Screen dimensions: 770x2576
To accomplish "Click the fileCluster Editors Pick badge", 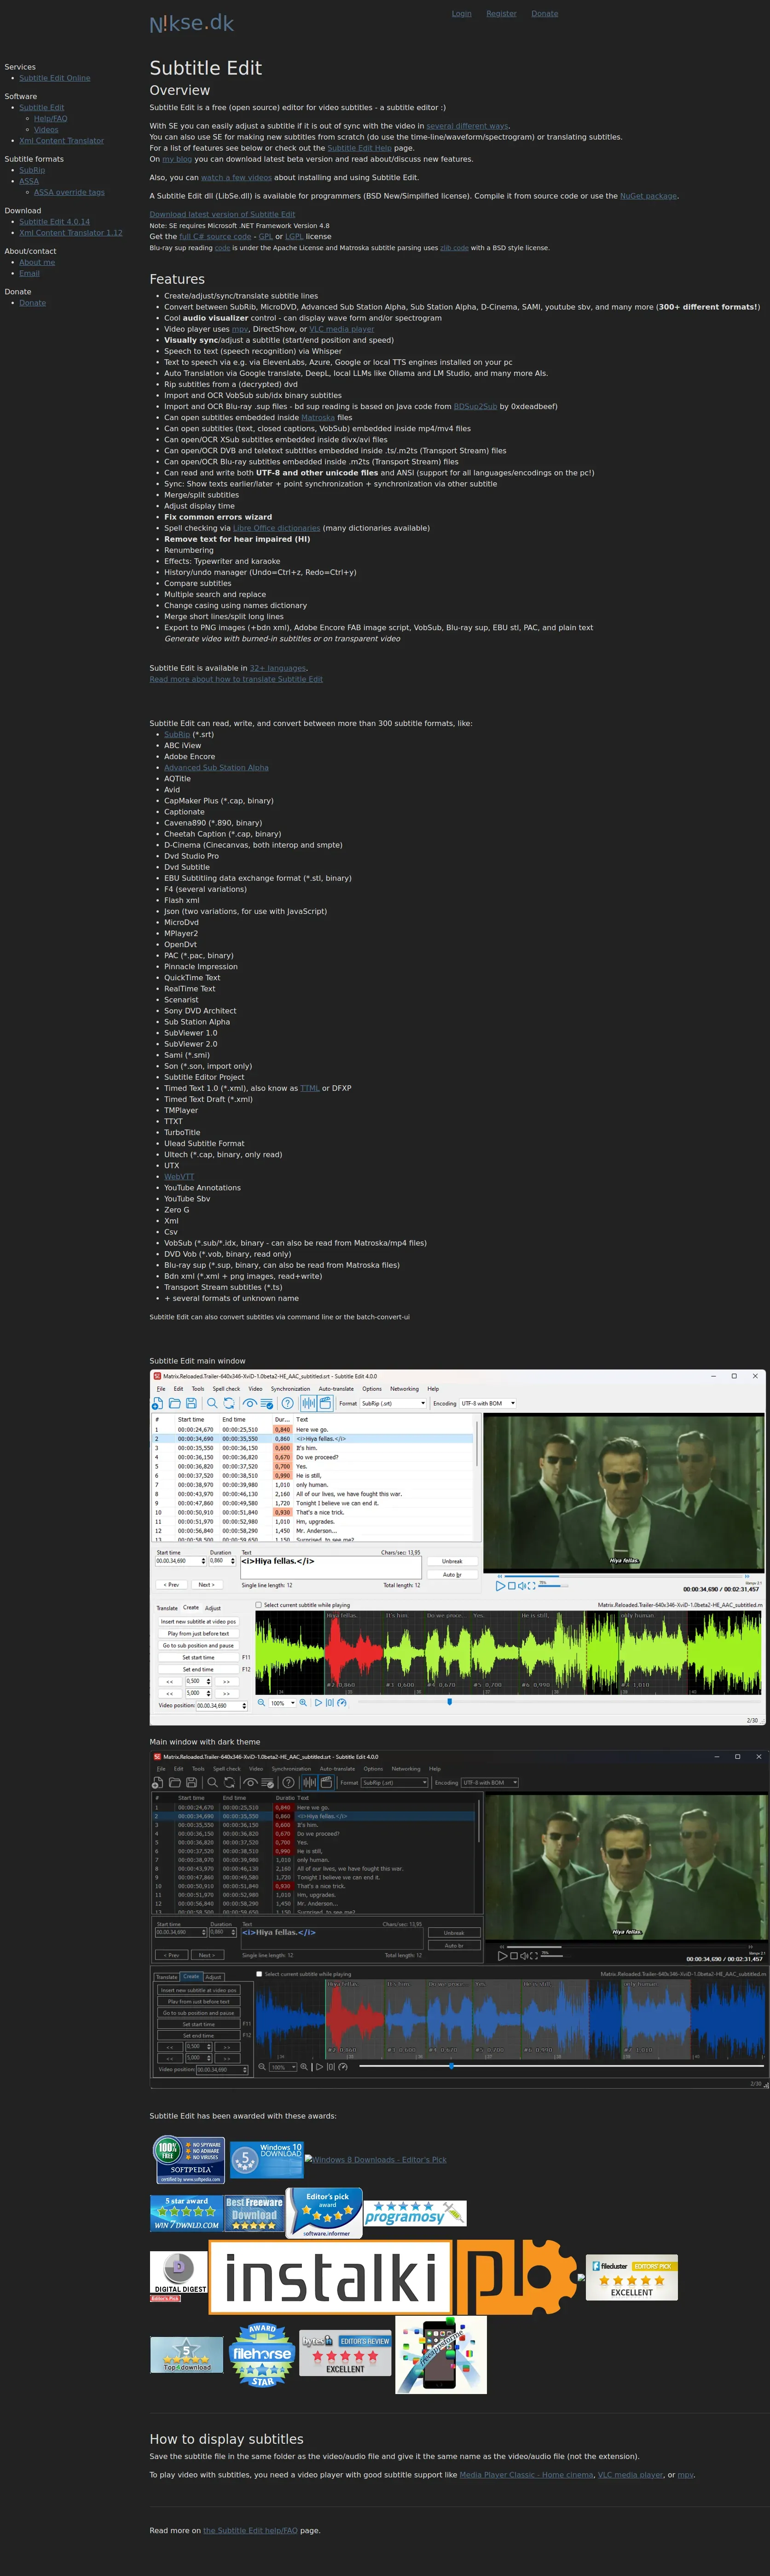I will coord(632,2278).
